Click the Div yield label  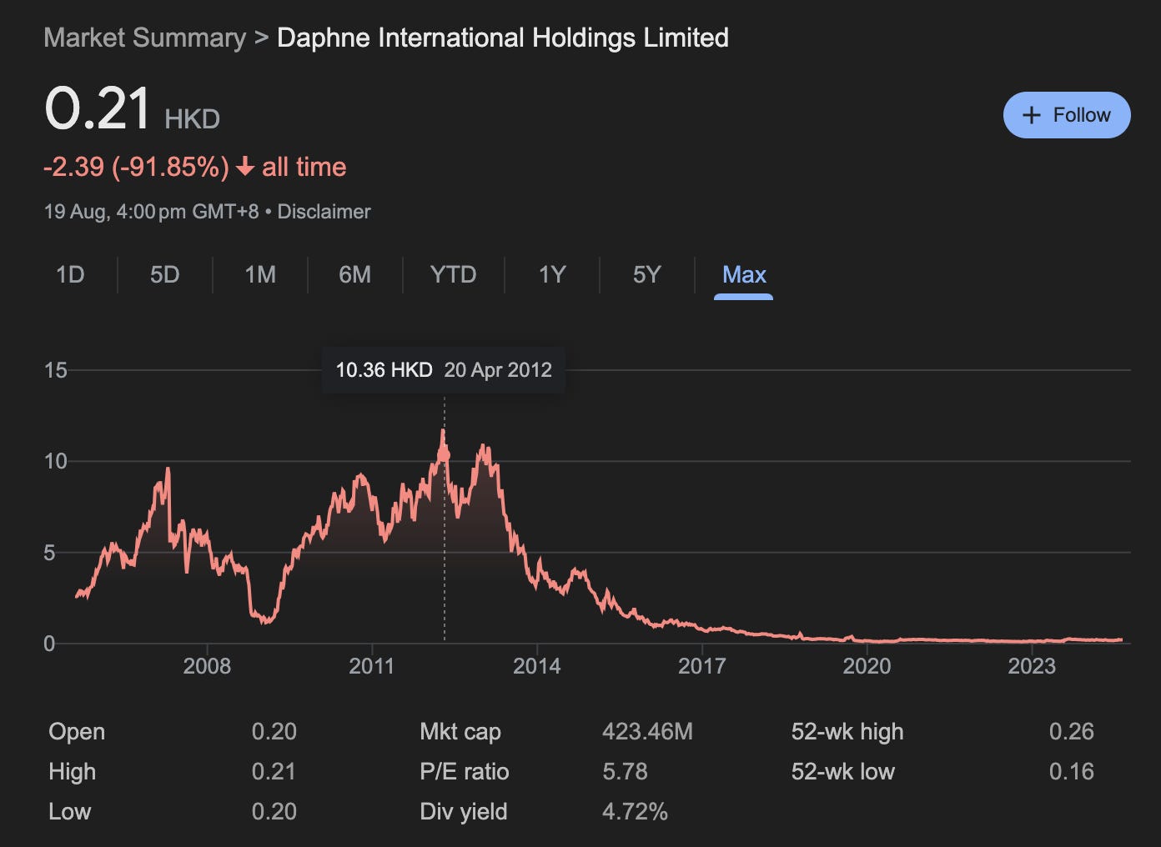tap(464, 812)
